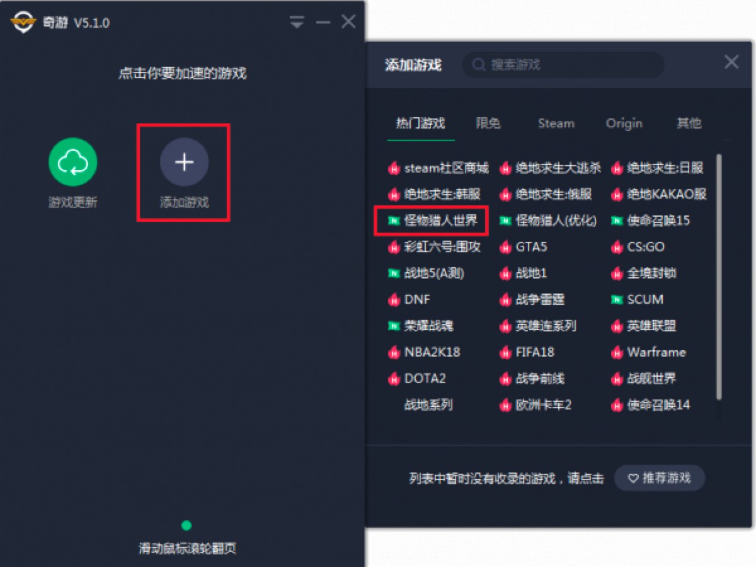Open the main menu dropdown in title bar
The image size is (756, 567).
point(297,23)
